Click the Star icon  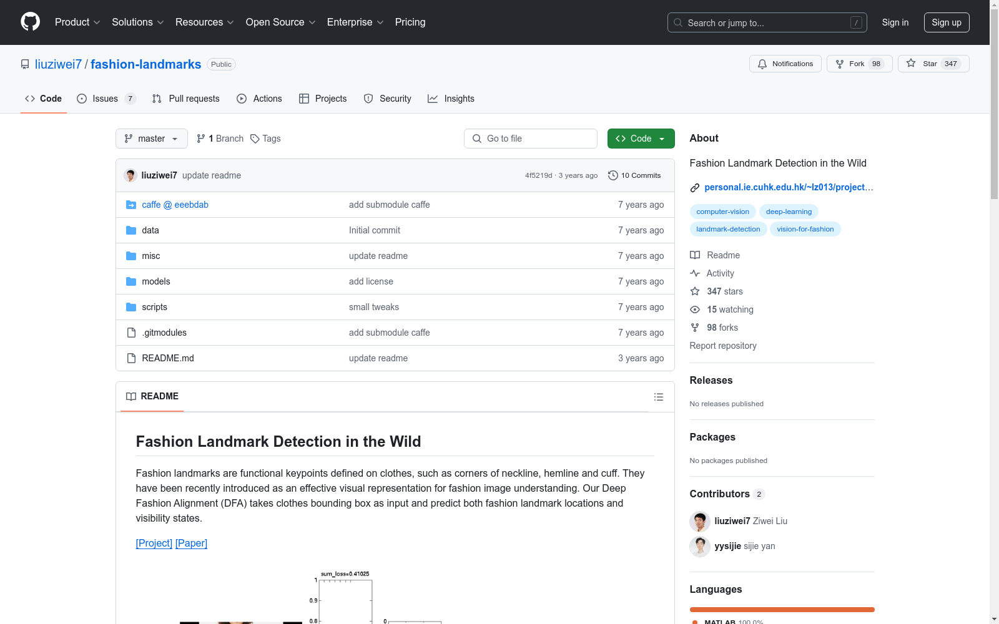911,63
